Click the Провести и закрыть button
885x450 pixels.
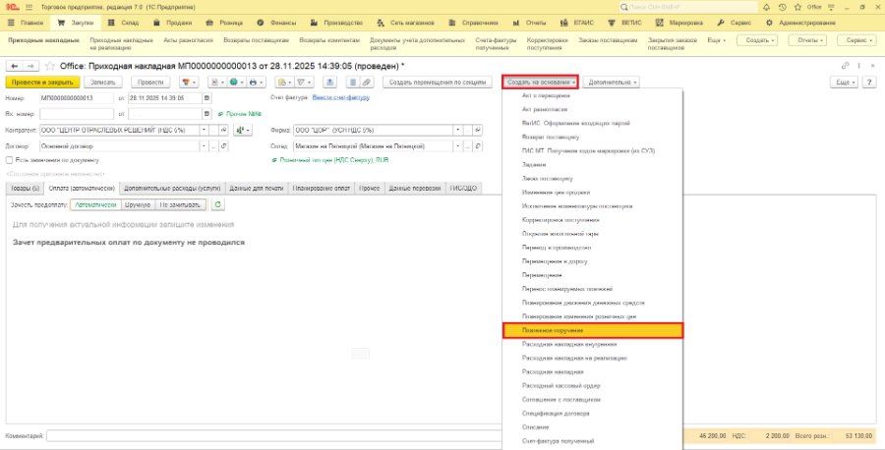(43, 83)
